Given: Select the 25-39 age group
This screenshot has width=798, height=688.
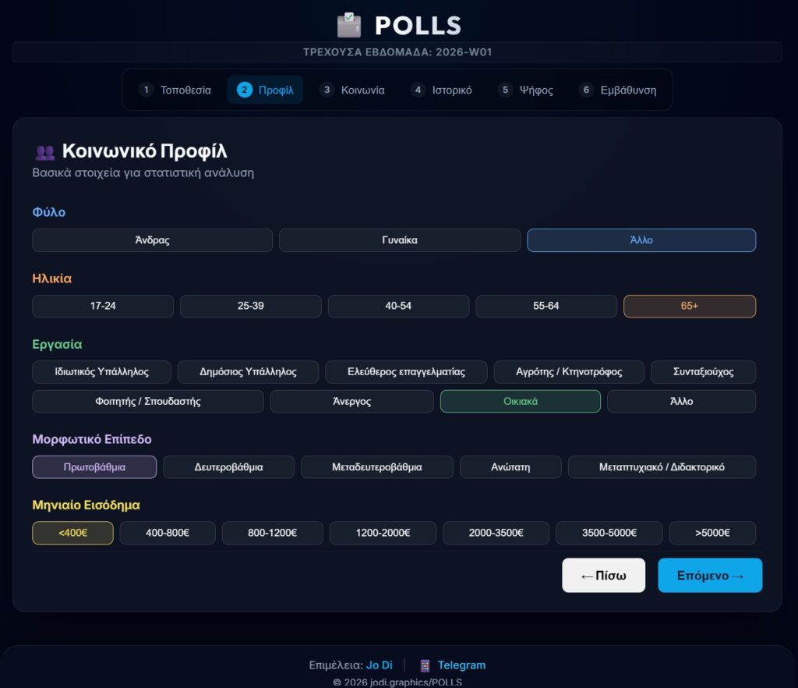Looking at the screenshot, I should point(250,306).
